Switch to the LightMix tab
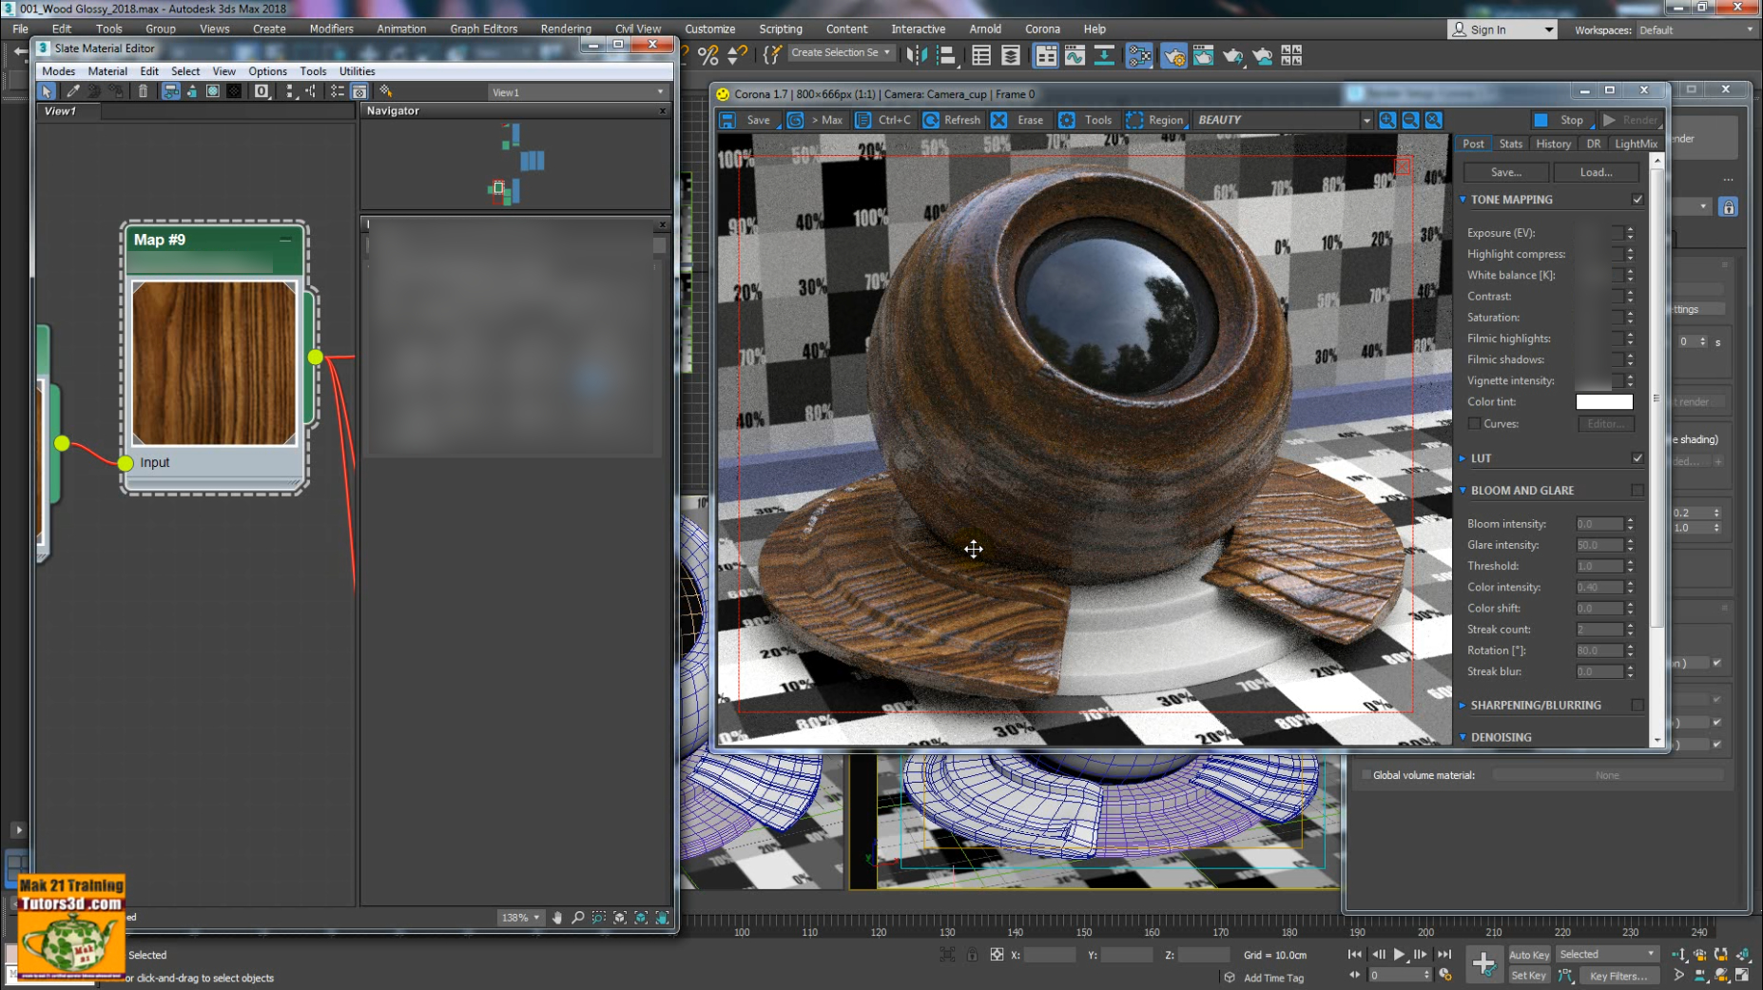Image resolution: width=1763 pixels, height=990 pixels. coord(1635,143)
